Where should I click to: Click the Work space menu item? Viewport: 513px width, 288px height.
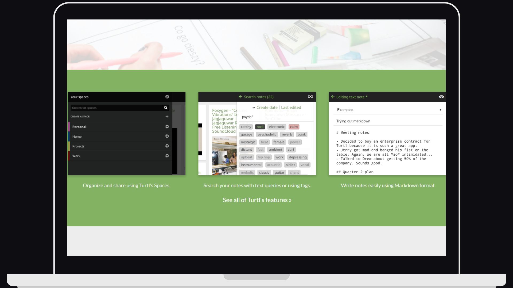76,155
